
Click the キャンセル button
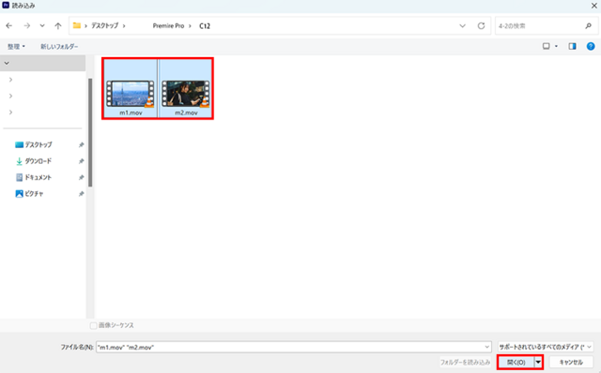pyautogui.click(x=571, y=362)
